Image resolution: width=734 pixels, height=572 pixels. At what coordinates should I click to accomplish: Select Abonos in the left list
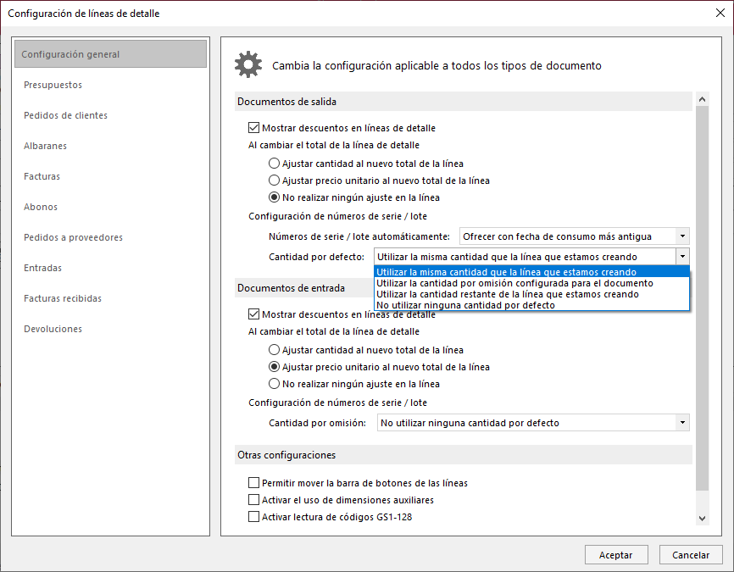[x=41, y=207]
